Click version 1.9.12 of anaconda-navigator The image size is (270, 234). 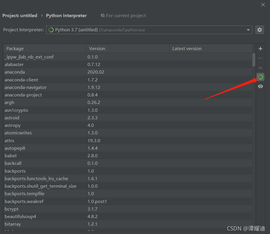click(x=94, y=87)
